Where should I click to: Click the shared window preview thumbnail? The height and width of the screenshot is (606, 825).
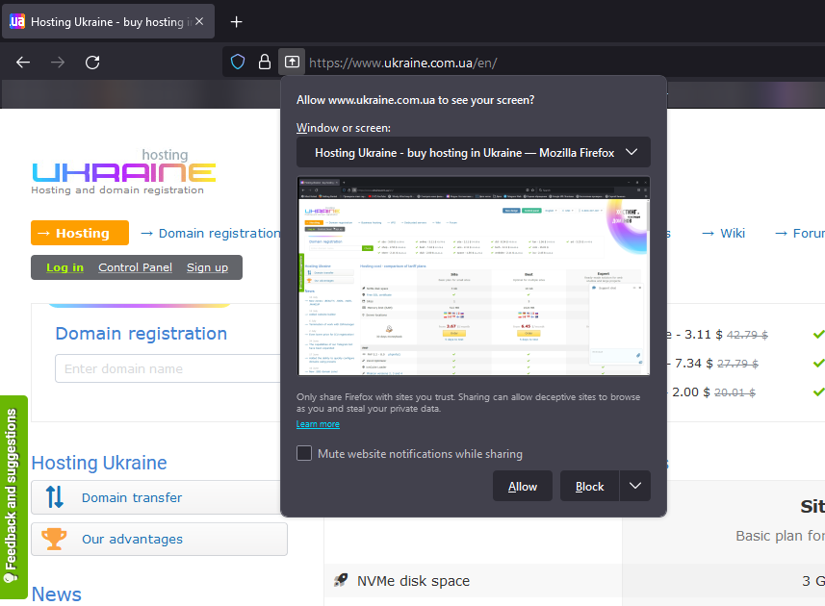click(x=473, y=275)
